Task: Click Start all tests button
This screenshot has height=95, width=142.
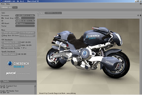Action: click(10, 33)
